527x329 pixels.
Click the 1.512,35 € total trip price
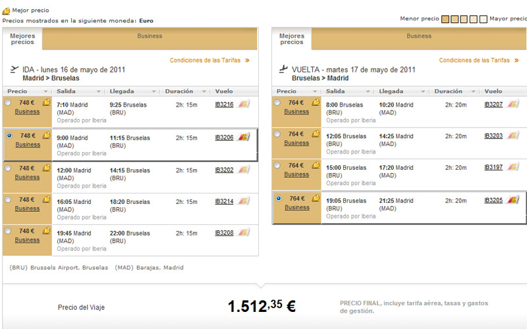[262, 307]
